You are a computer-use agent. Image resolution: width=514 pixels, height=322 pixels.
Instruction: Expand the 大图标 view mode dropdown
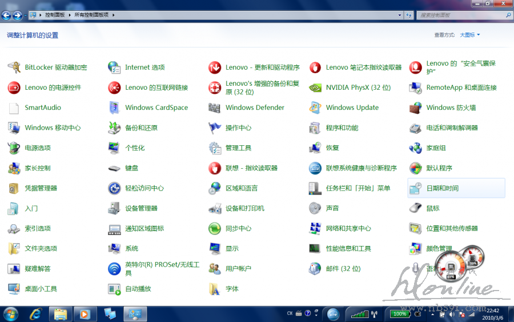(x=470, y=35)
